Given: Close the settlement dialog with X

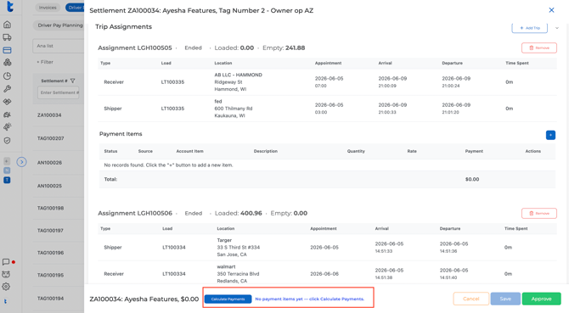Looking at the screenshot, I should pos(551,10).
